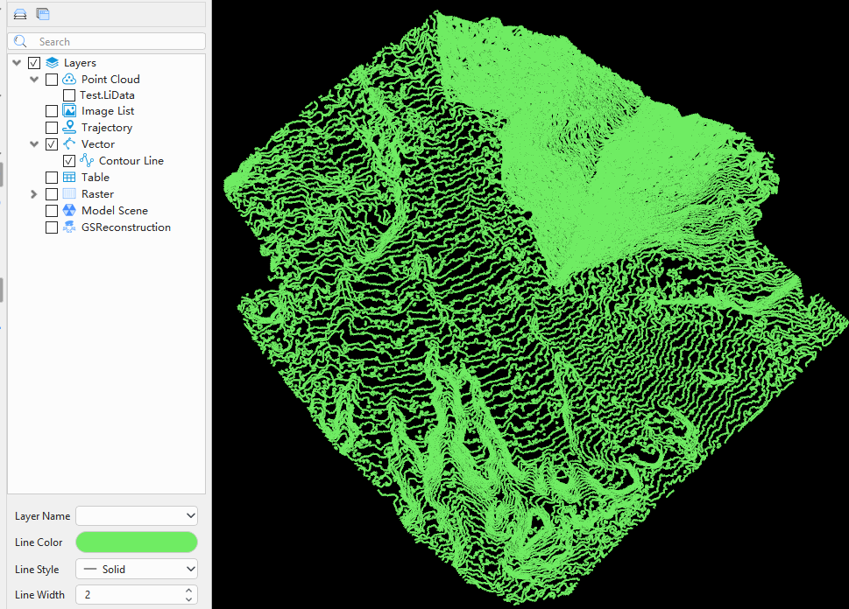Click the magnifier icon in search box
This screenshot has height=609, width=849.
click(20, 41)
